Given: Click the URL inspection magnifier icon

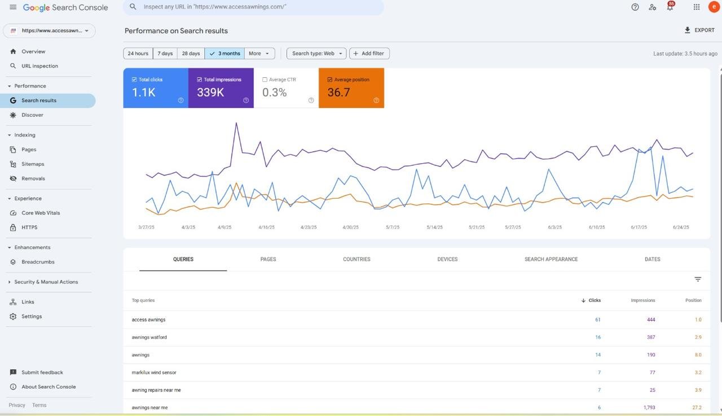Looking at the screenshot, I should coord(13,66).
